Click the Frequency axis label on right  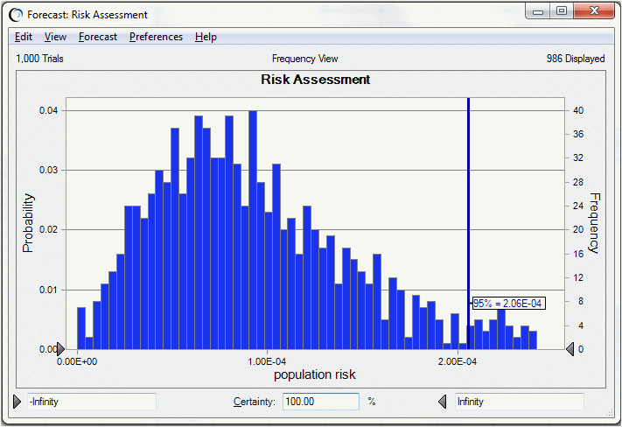point(594,223)
